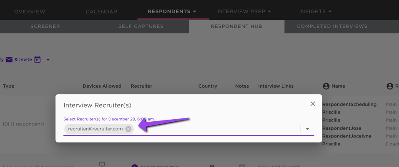Viewport: 399px width, 167px height.
Task: Click the calendar invite icon
Action: click(x=38, y=59)
